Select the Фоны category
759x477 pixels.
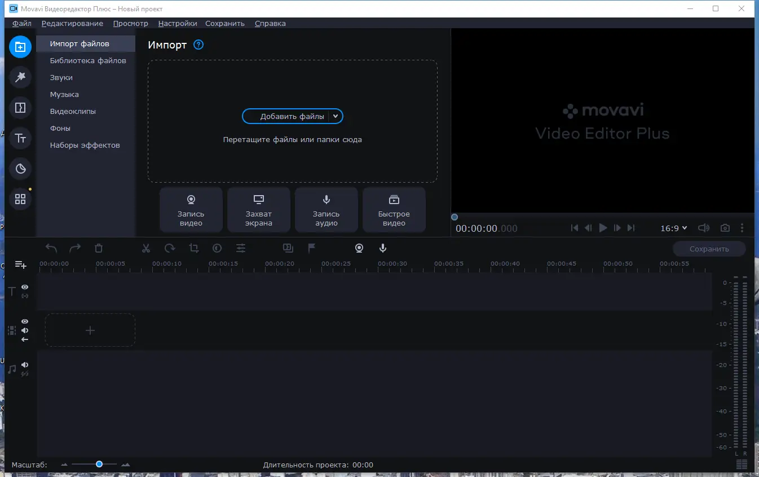tap(86, 128)
